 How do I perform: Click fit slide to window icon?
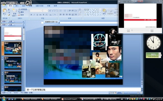[x=141, y=93]
